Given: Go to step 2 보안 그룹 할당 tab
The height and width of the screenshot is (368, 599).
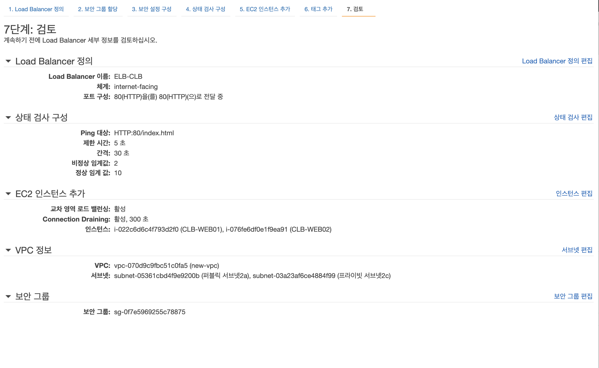Looking at the screenshot, I should (98, 9).
